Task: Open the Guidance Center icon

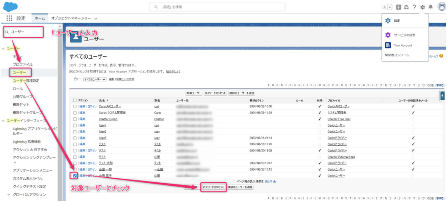Action: tap(406, 7)
